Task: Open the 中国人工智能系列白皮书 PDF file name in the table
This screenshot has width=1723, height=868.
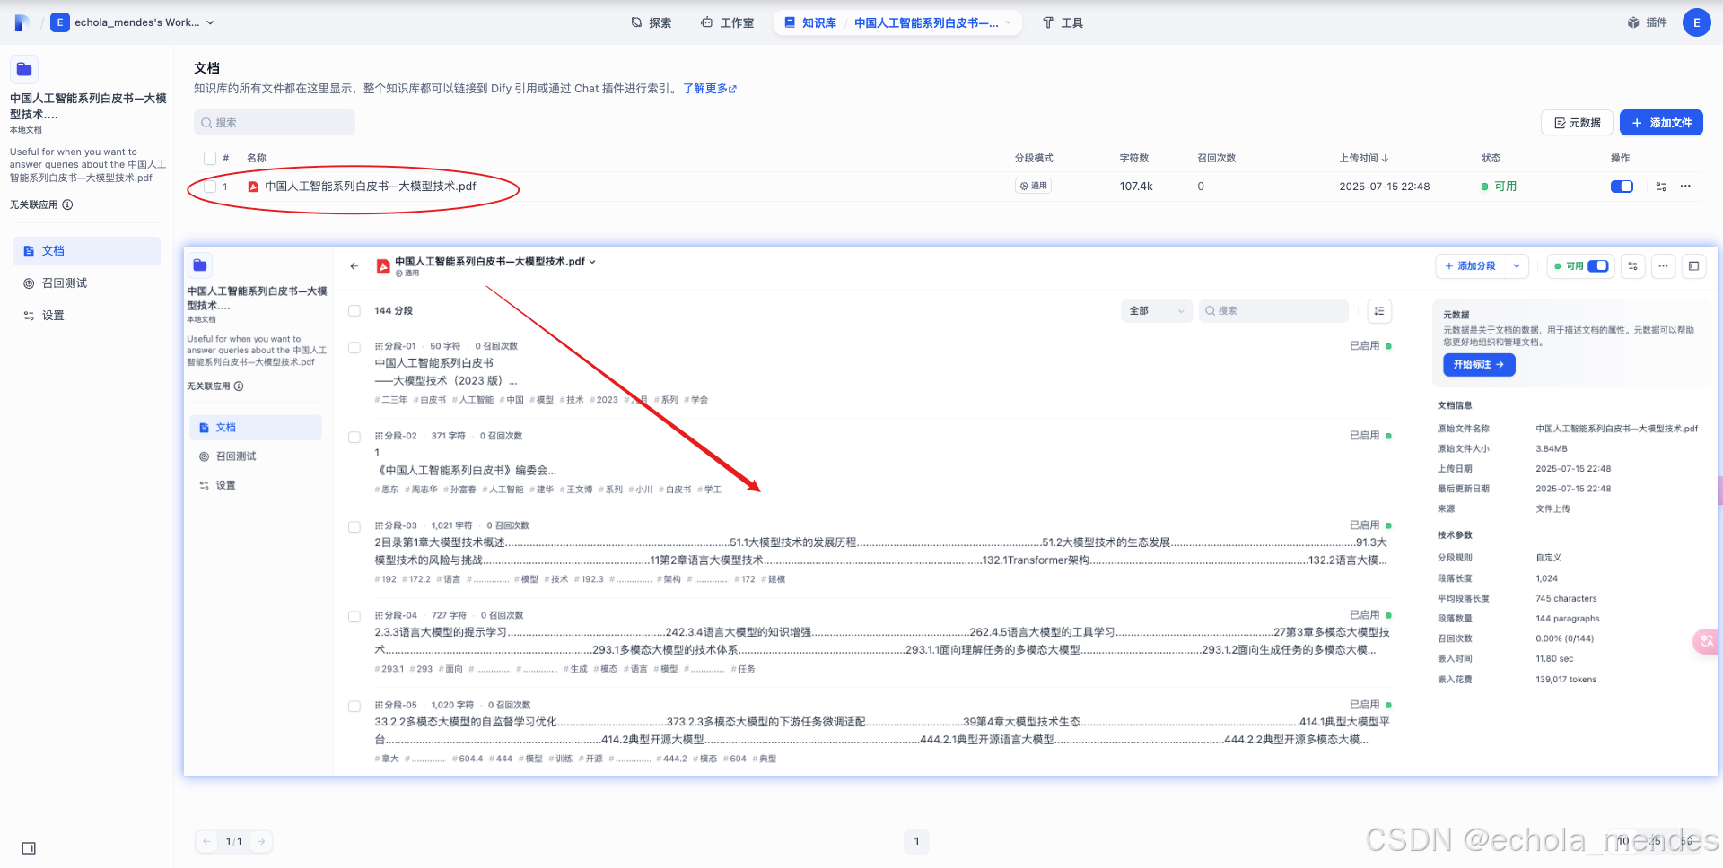Action: [370, 187]
